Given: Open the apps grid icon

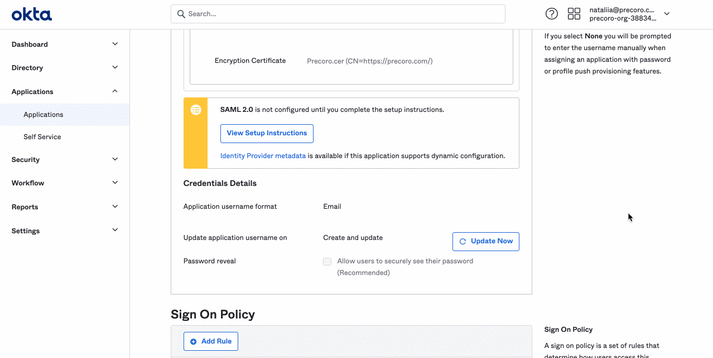Looking at the screenshot, I should (x=574, y=14).
